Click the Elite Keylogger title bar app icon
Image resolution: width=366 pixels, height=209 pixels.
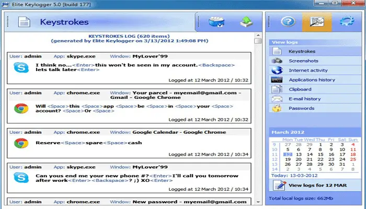click(5, 4)
